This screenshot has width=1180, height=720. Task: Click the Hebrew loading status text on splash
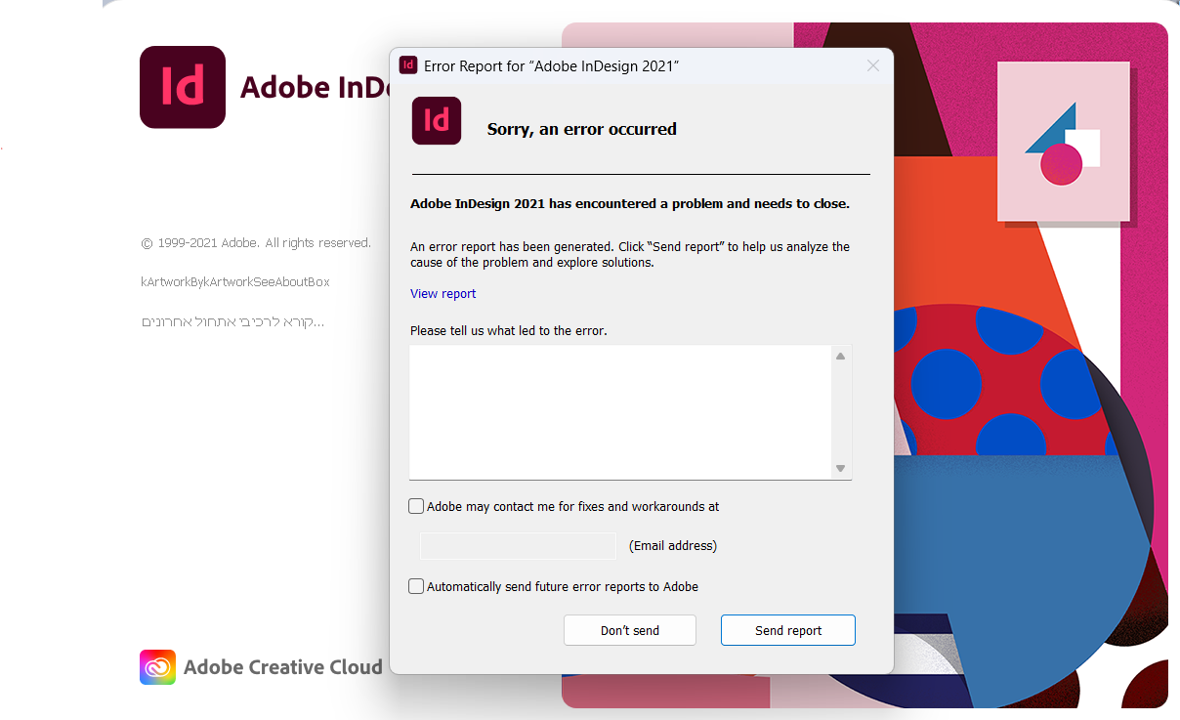(x=232, y=321)
